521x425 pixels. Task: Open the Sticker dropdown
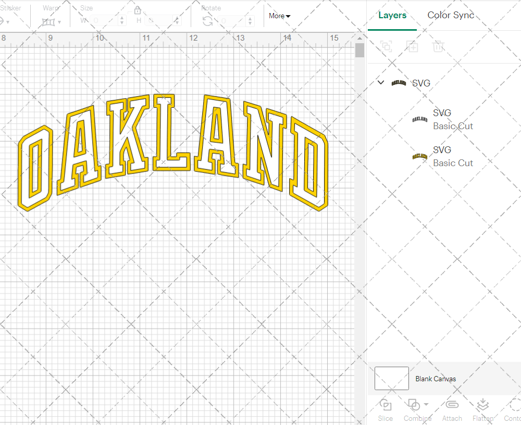[7, 22]
